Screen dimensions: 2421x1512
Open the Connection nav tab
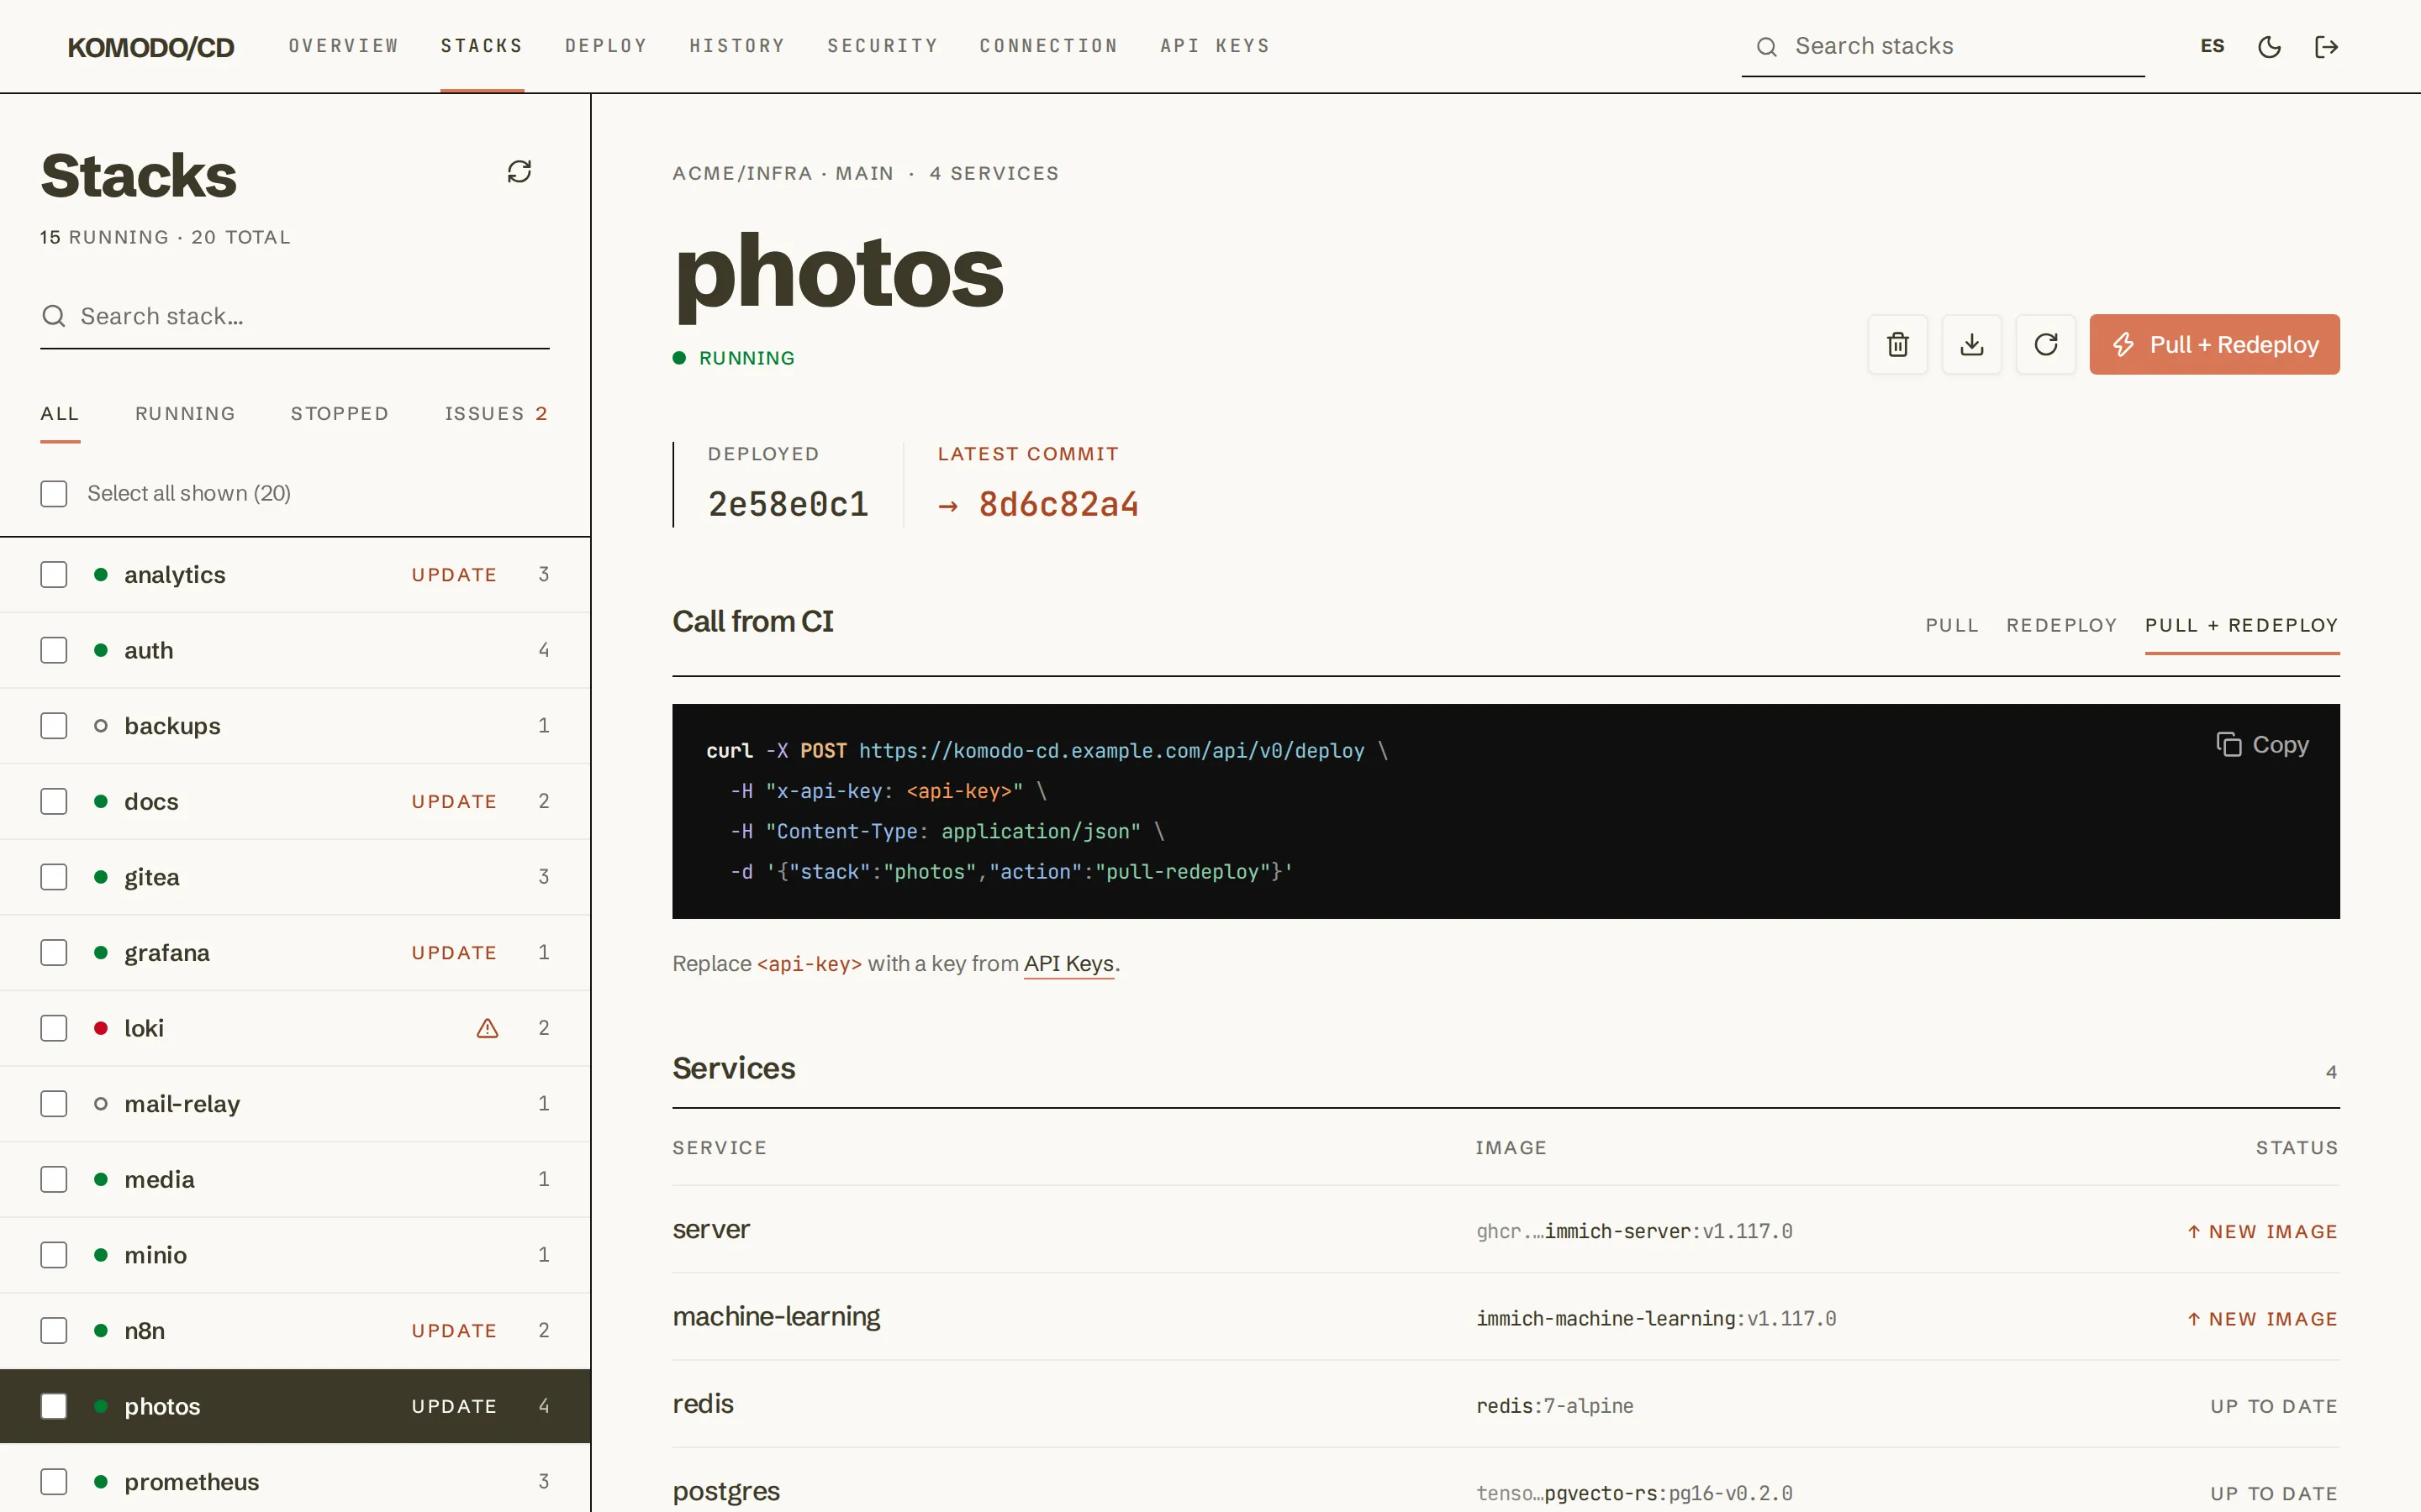[1048, 46]
